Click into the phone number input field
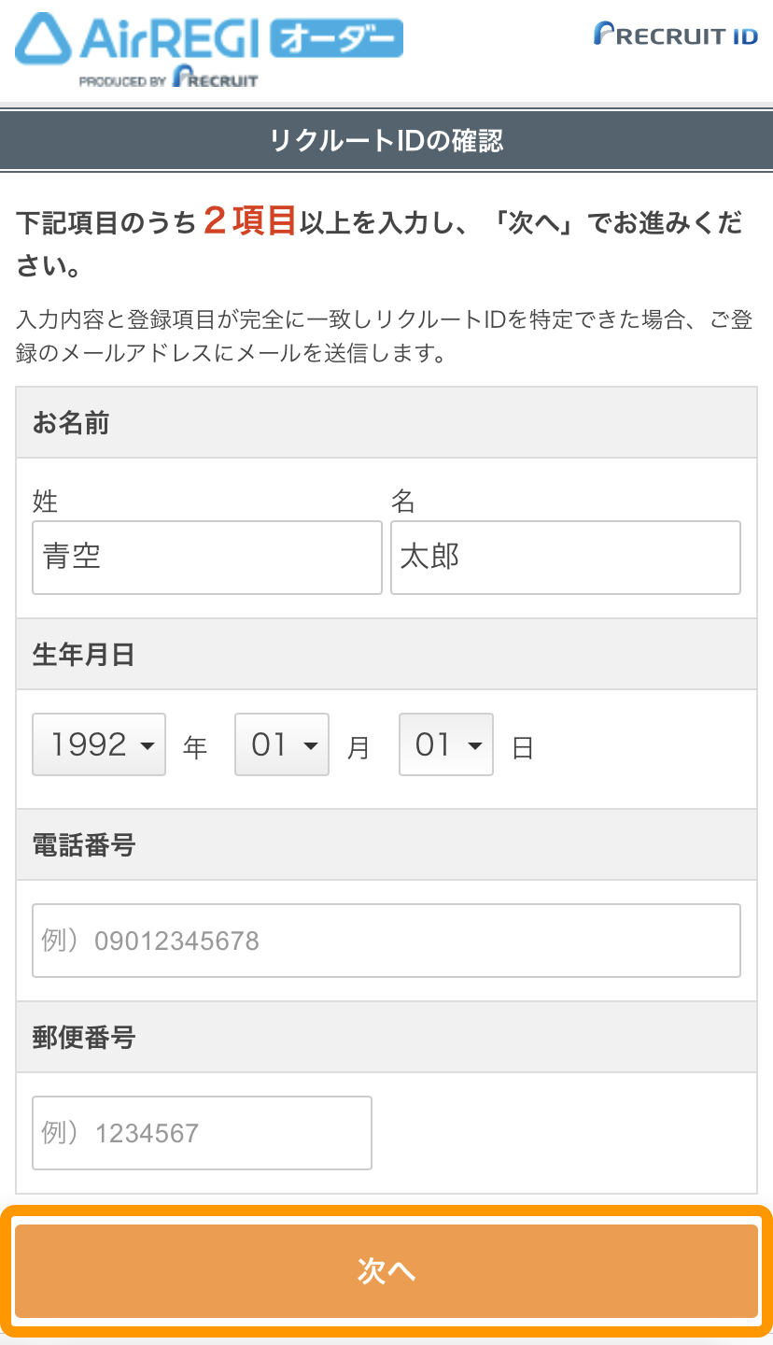The height and width of the screenshot is (1345, 773). (386, 940)
